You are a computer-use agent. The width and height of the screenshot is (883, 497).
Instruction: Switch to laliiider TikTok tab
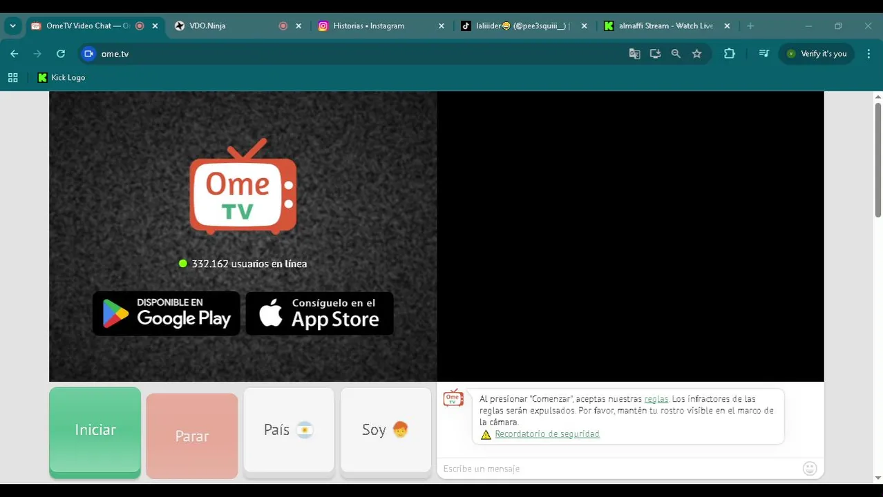tap(522, 26)
